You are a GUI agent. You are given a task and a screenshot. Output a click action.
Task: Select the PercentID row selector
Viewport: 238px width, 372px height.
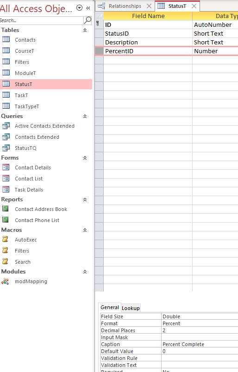tap(99, 51)
